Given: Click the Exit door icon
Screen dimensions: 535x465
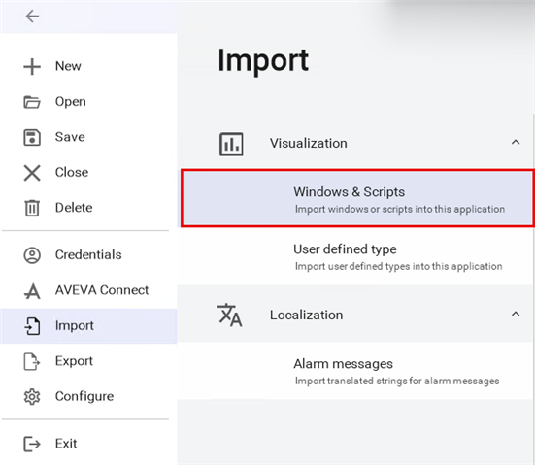Looking at the screenshot, I should pos(32,444).
